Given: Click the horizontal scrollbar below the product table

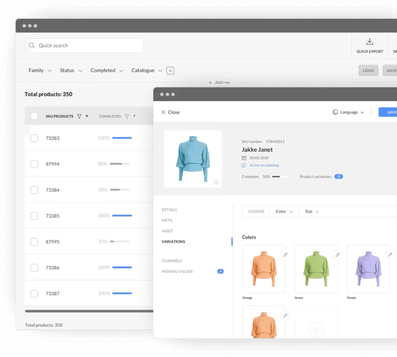Looking at the screenshot, I should [89, 311].
